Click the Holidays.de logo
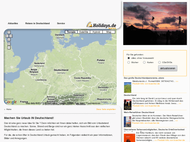This screenshot has height=142, width=190. pyautogui.click(x=101, y=25)
